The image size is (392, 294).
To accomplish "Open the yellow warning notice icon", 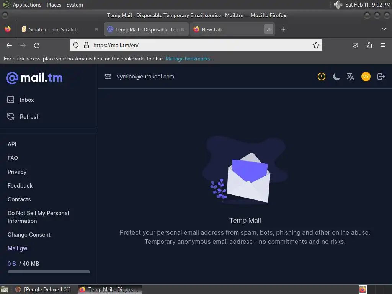I will 322,77.
